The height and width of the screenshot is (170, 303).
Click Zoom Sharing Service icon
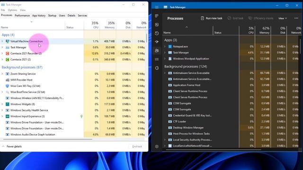pyautogui.click(x=8, y=74)
